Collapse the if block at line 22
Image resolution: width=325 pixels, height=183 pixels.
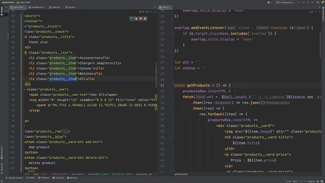[x=173, y=34]
